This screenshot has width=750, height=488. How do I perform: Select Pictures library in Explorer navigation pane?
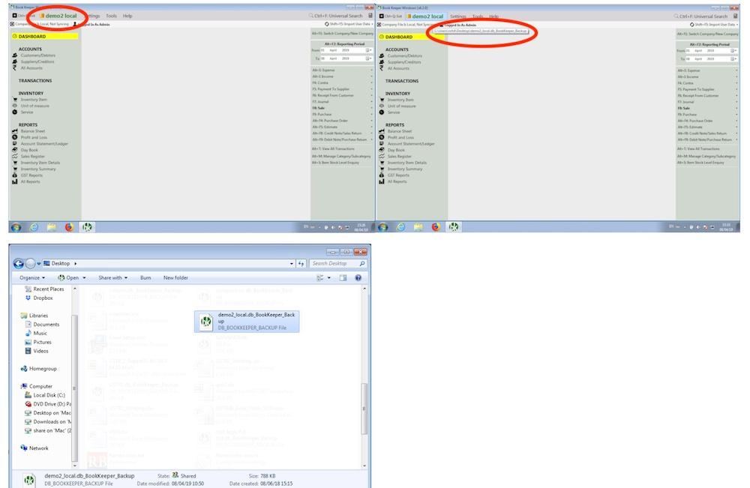tap(42, 343)
